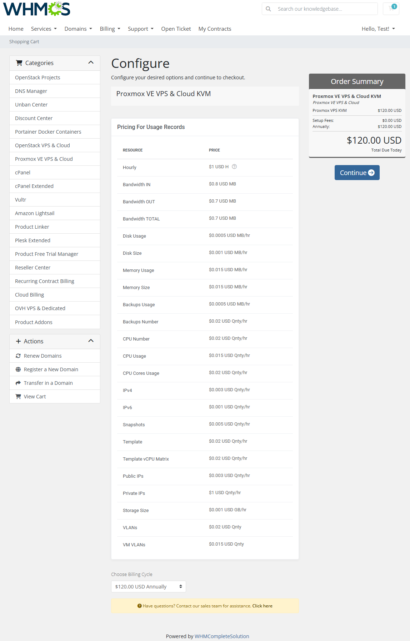Click the Private IPs resource label

point(134,493)
